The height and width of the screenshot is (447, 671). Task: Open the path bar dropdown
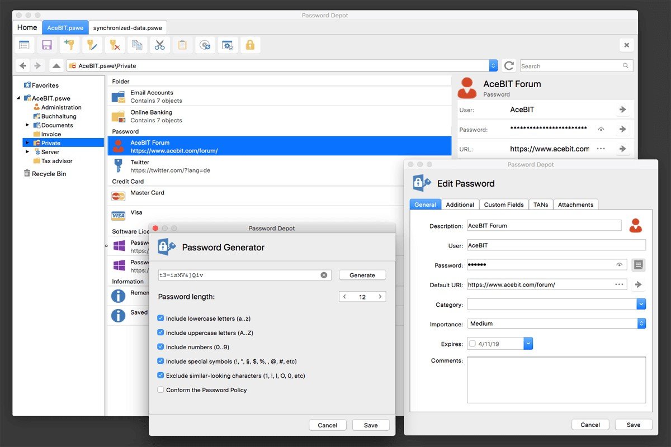pos(493,66)
